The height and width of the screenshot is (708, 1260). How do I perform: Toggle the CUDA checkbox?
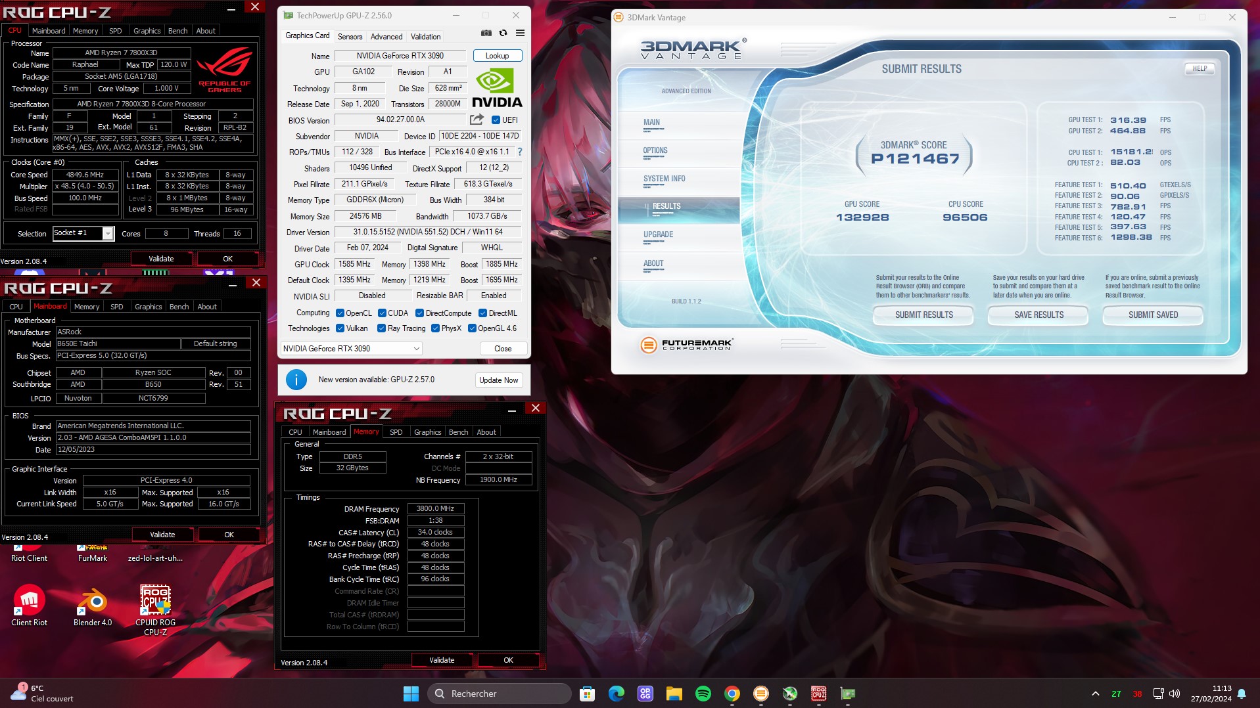(382, 313)
